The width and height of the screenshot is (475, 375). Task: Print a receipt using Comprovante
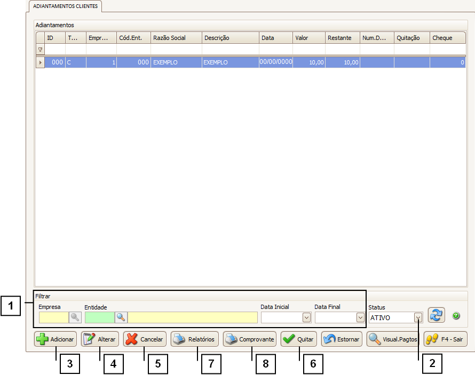(249, 339)
